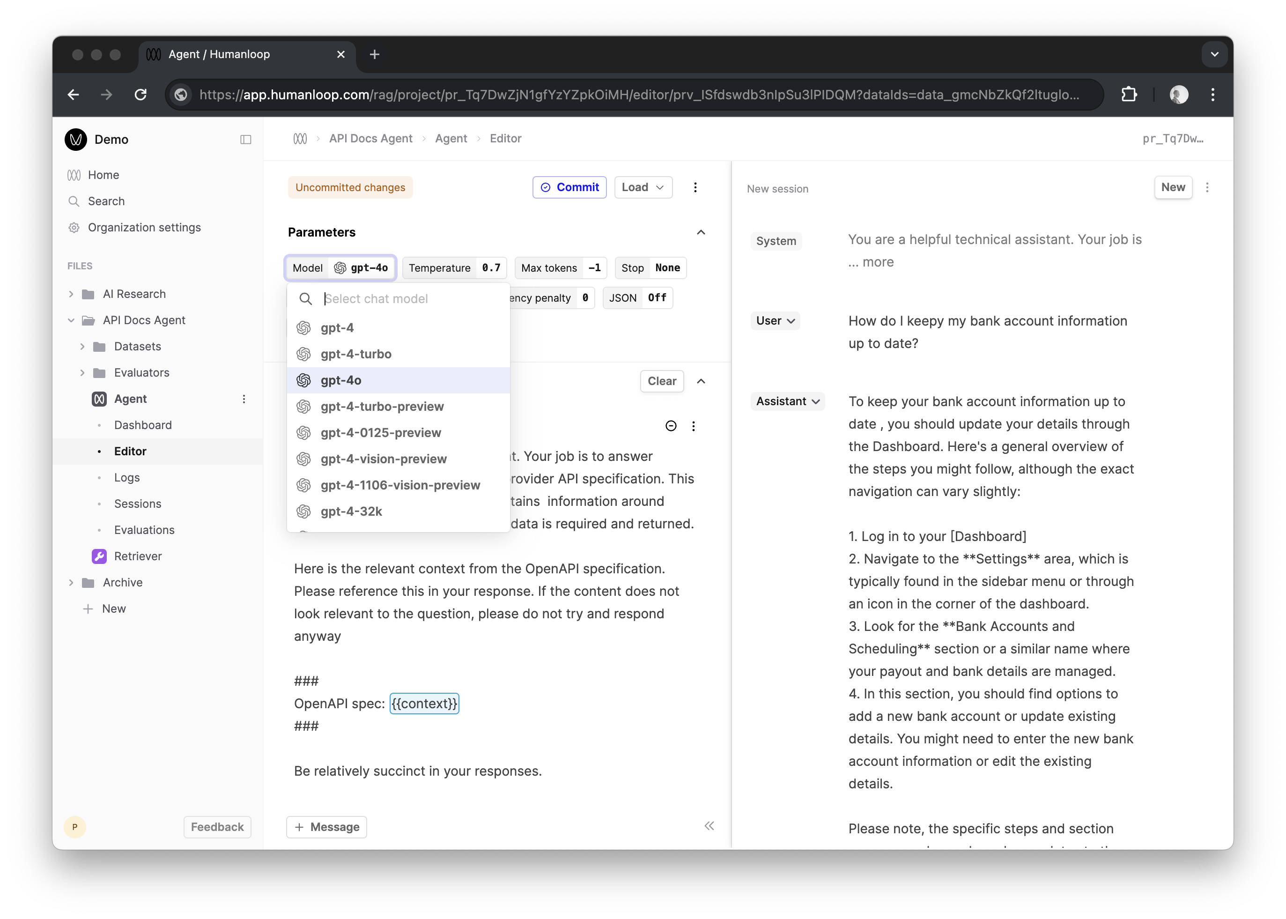Image resolution: width=1286 pixels, height=919 pixels.
Task: Remove the system message with minus circle icon
Action: point(671,426)
